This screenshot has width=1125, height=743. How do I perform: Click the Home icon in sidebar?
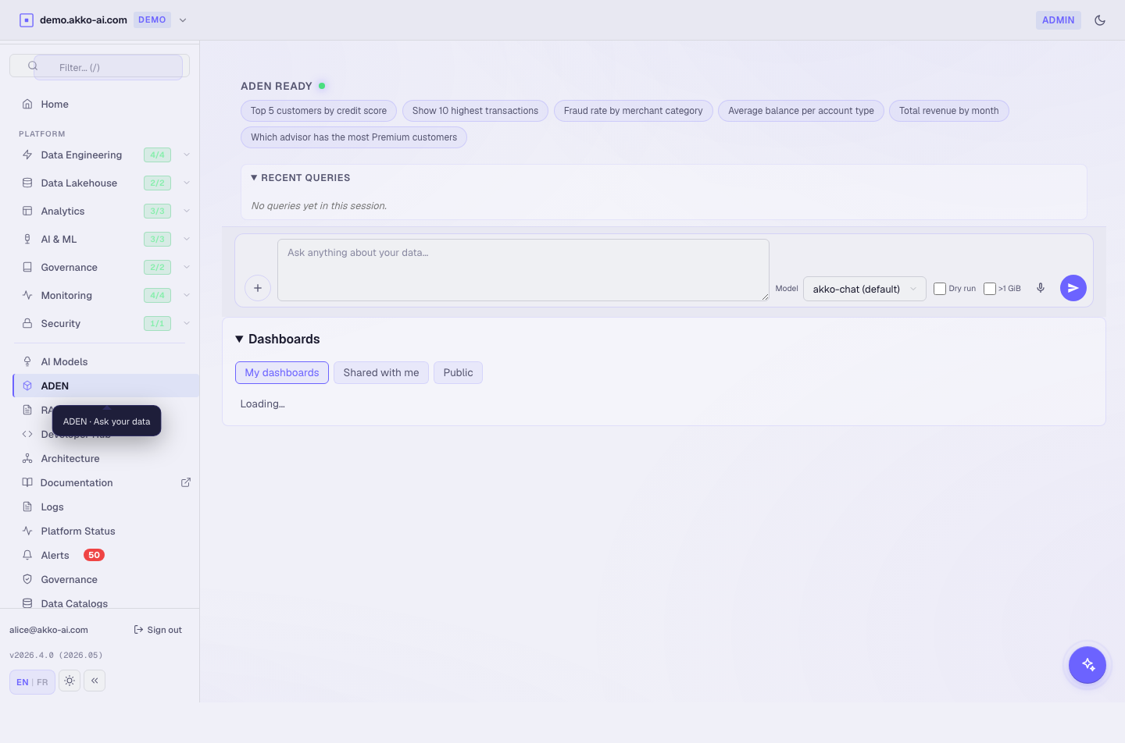click(27, 104)
